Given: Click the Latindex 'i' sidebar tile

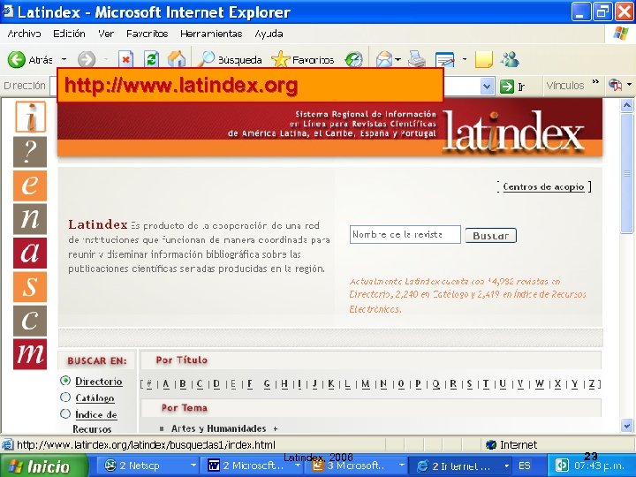Looking at the screenshot, I should point(30,117).
